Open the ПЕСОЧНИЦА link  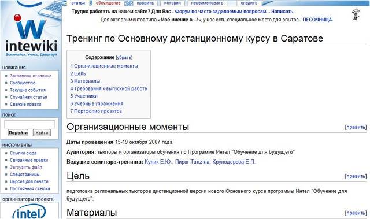click(x=317, y=20)
